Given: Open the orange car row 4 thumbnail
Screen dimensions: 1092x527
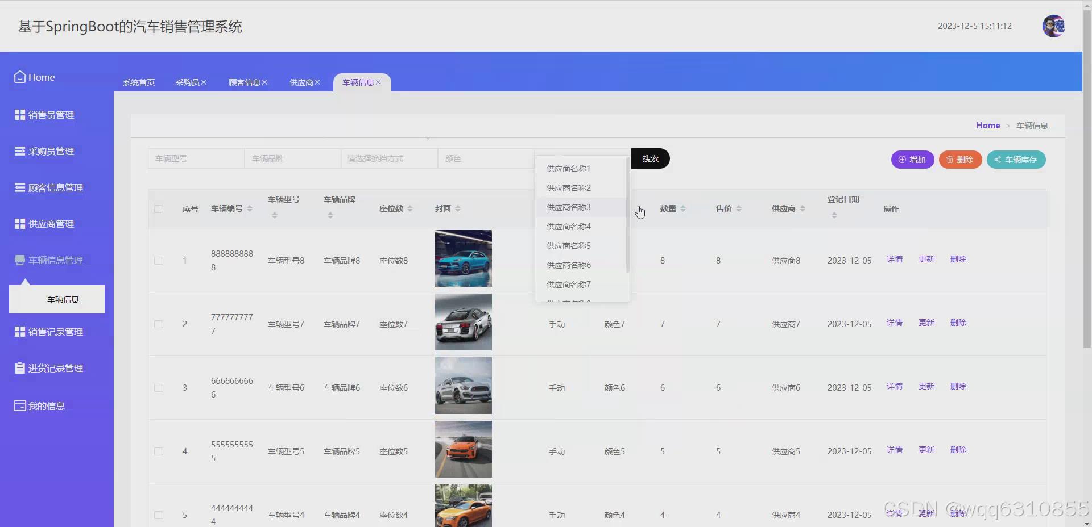Looking at the screenshot, I should click(464, 449).
